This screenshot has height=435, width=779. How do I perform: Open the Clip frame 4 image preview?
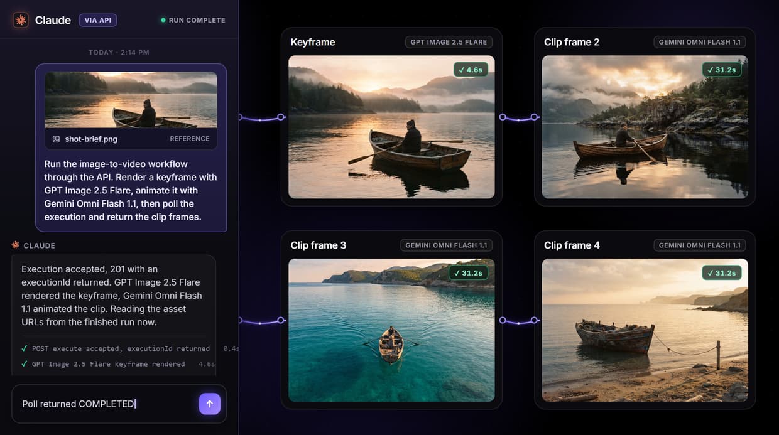[645, 330]
